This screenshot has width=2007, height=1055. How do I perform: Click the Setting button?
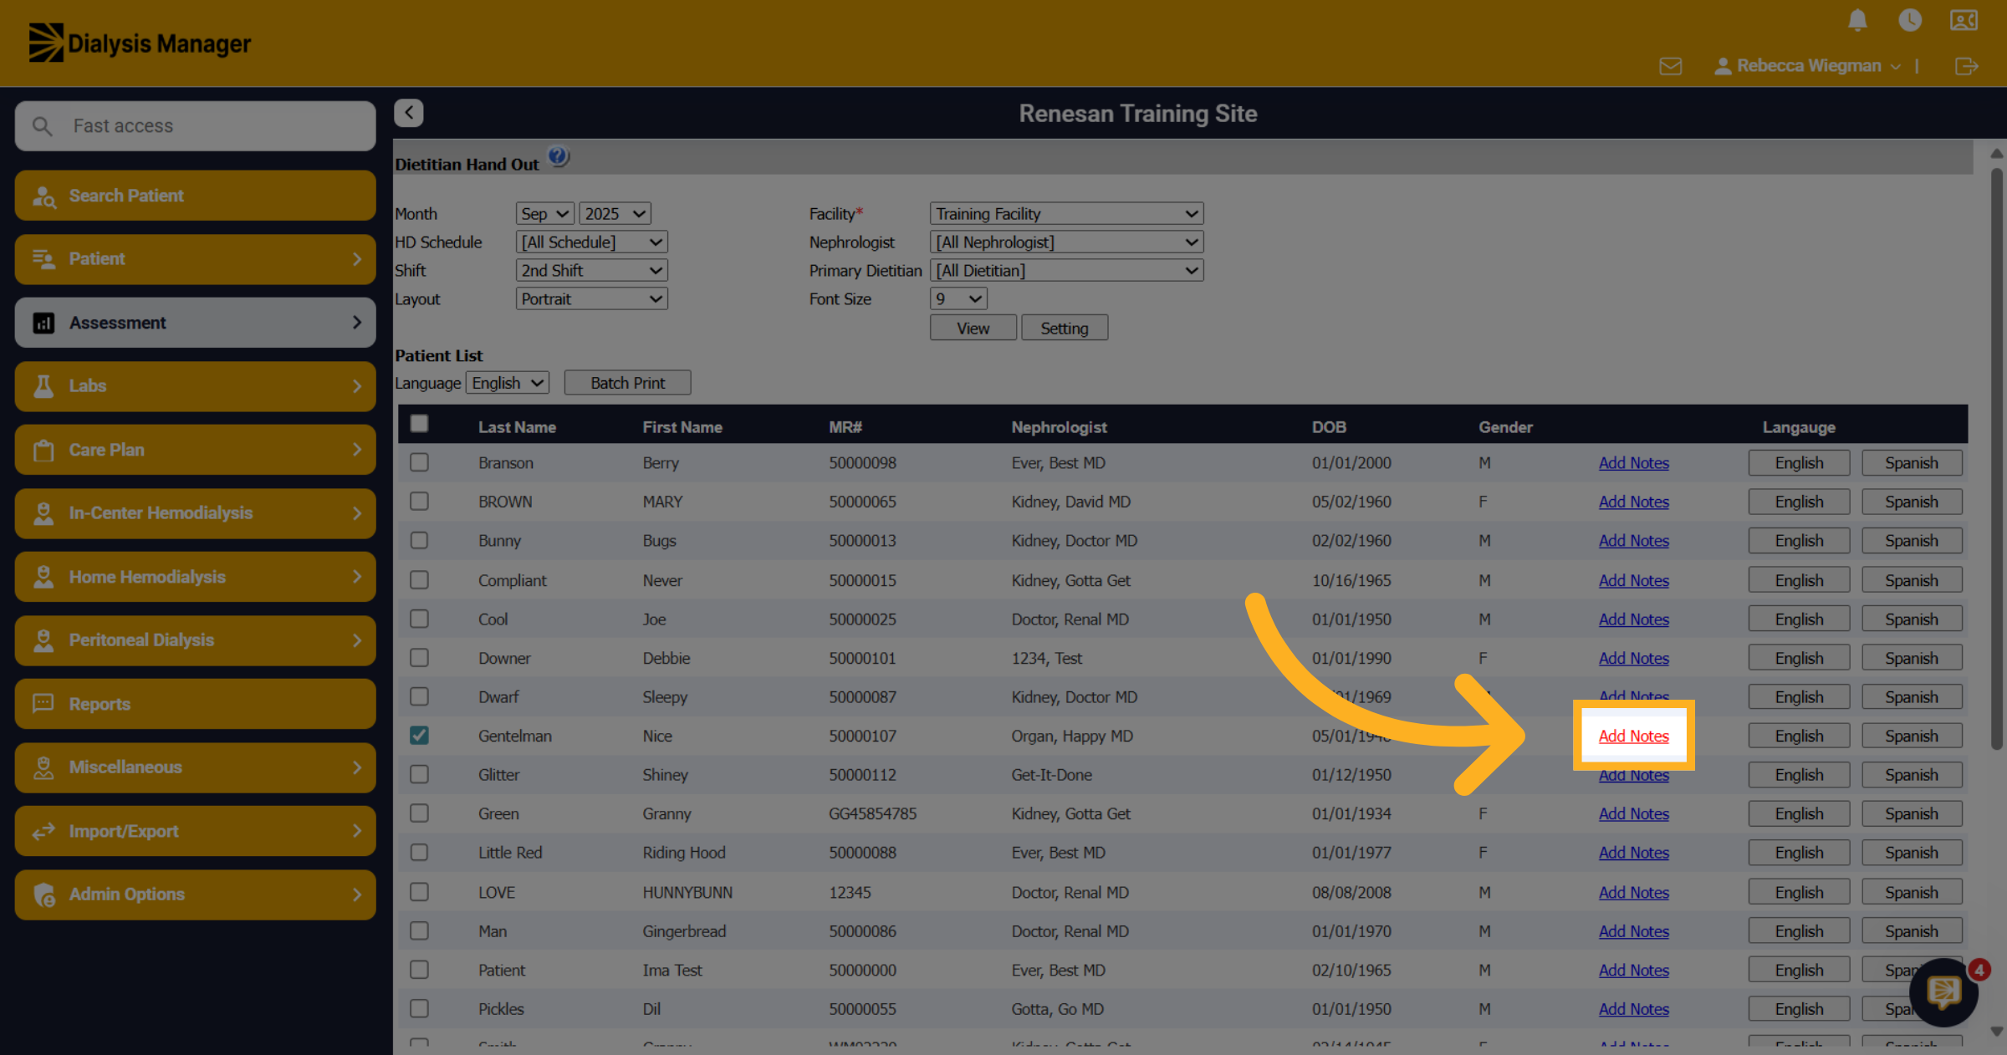click(1065, 329)
